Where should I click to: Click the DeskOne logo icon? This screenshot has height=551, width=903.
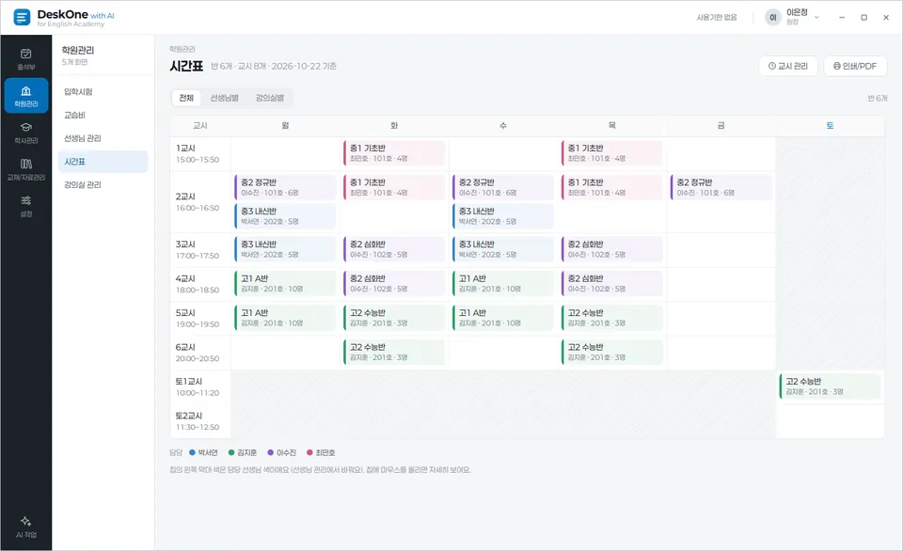pos(22,17)
